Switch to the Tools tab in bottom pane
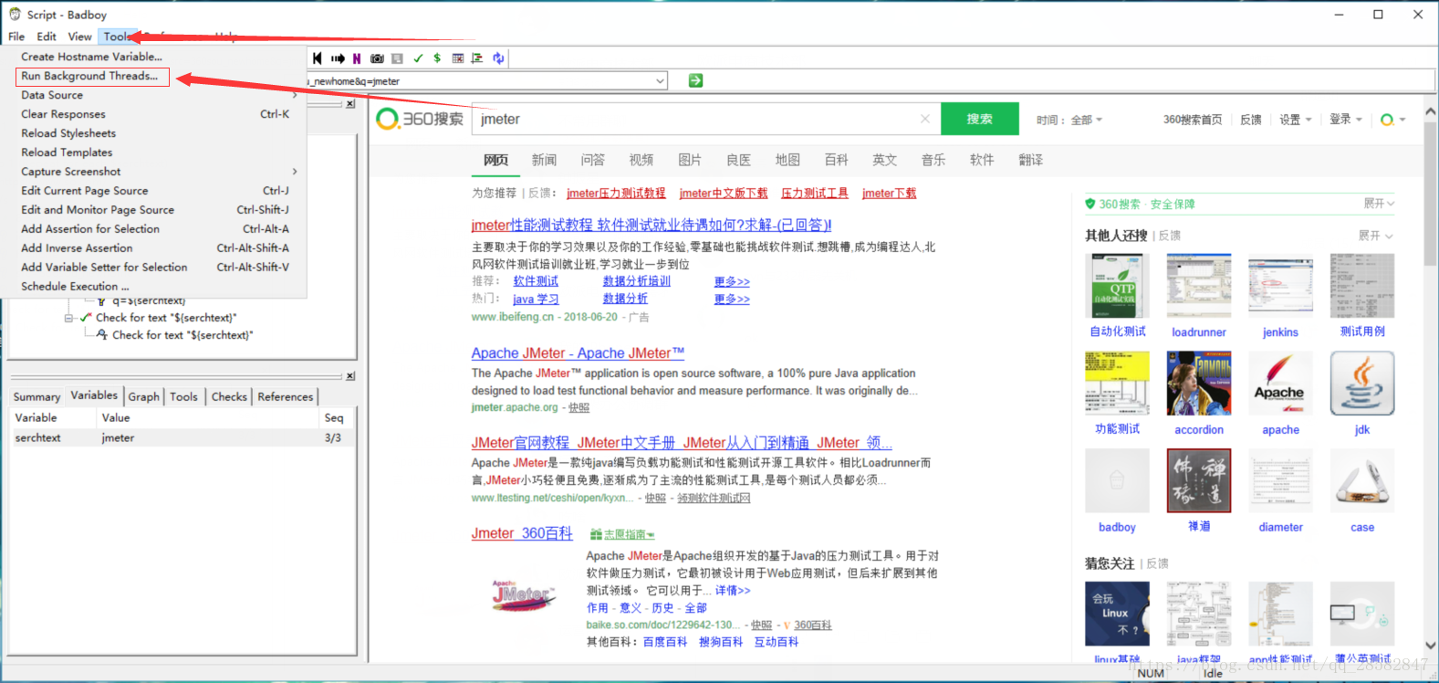The height and width of the screenshot is (683, 1439). pos(183,396)
